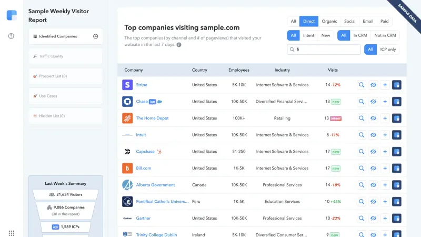Screen dimensions: 421x237
Task: Open the help question mark icon
Action: pyautogui.click(x=11, y=36)
